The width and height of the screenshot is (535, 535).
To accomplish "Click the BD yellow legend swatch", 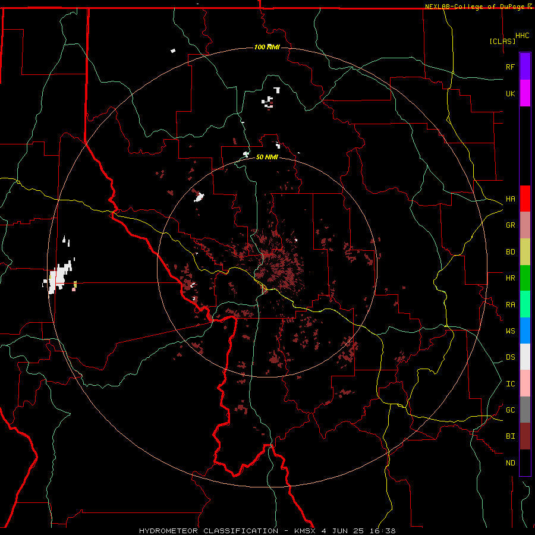I will pos(525,252).
